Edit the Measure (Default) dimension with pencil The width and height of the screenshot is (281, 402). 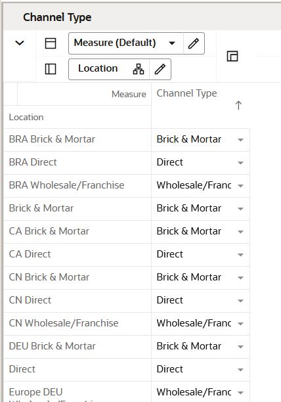(x=194, y=43)
